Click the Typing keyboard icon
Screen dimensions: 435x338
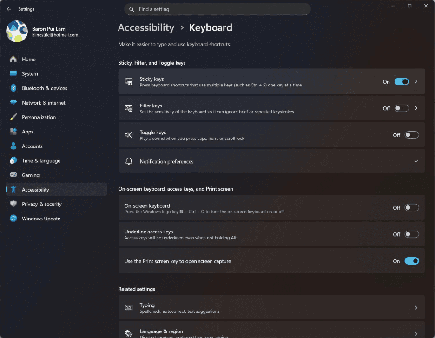point(129,307)
